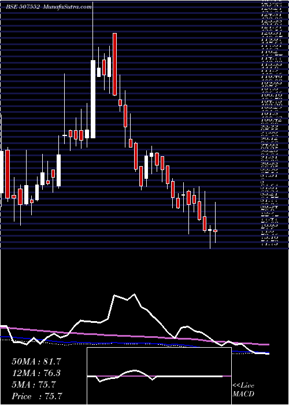Click the pink 50MA trend line
The height and width of the screenshot is (405, 289).
134,336
